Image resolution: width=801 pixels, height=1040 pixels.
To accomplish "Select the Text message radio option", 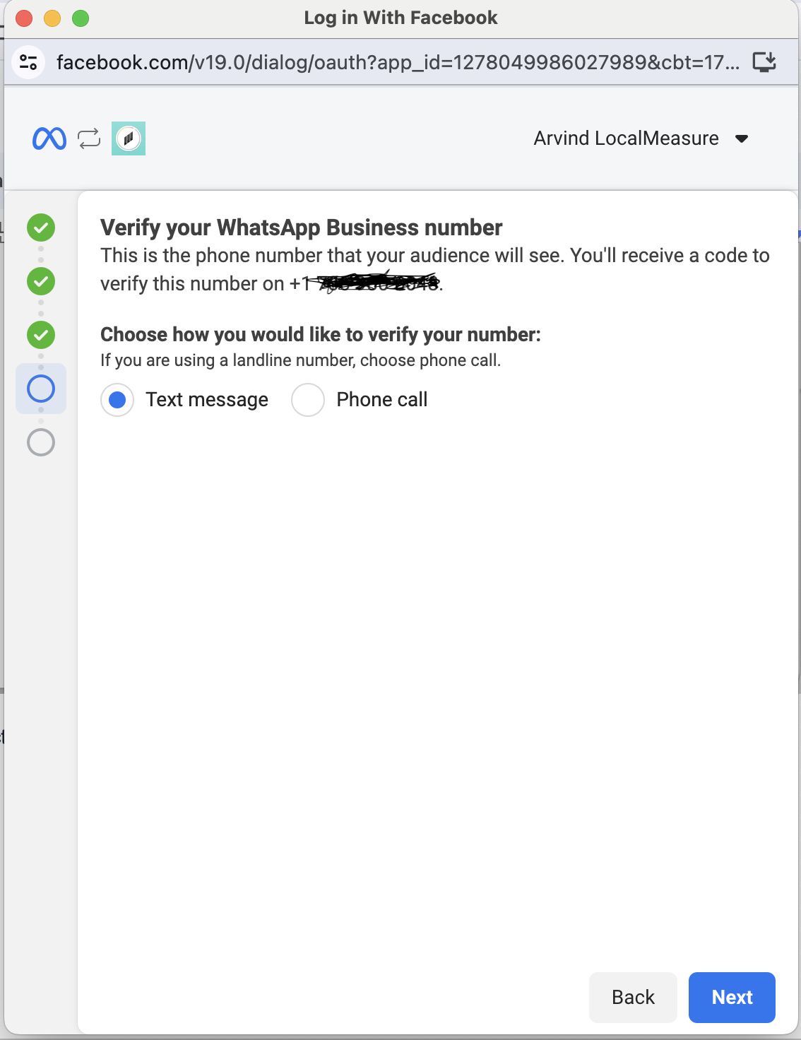I will [x=117, y=400].
